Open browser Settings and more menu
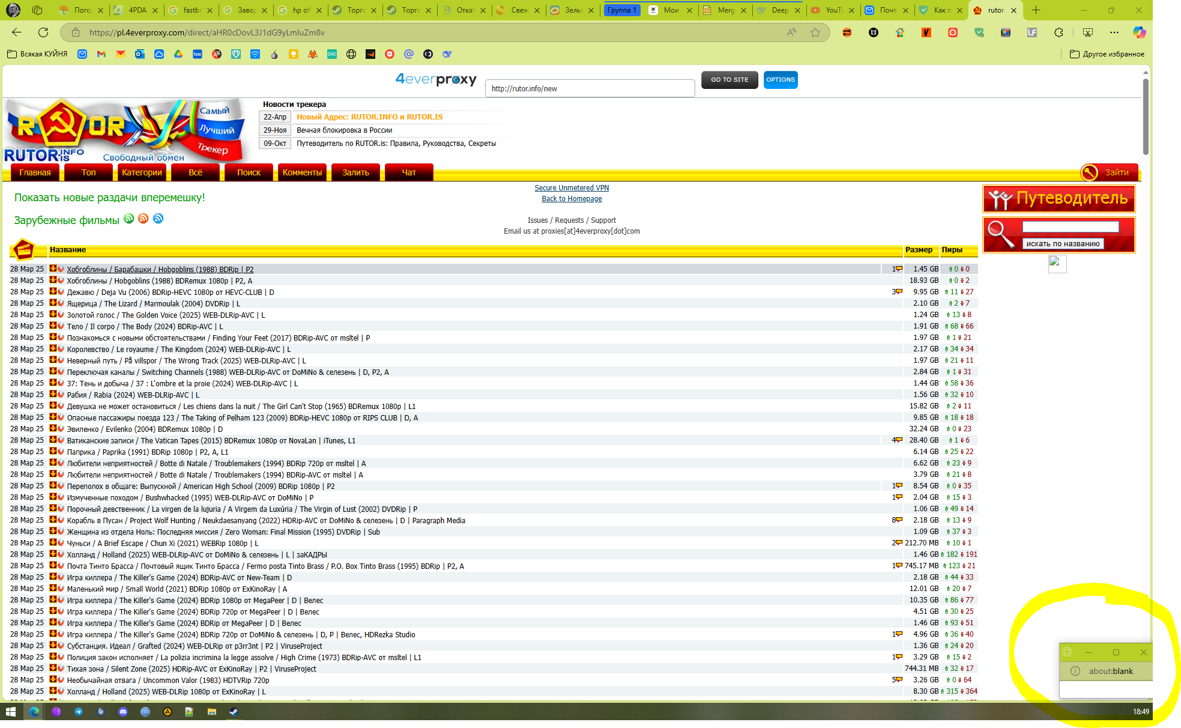The width and height of the screenshot is (1181, 728). pos(1114,32)
